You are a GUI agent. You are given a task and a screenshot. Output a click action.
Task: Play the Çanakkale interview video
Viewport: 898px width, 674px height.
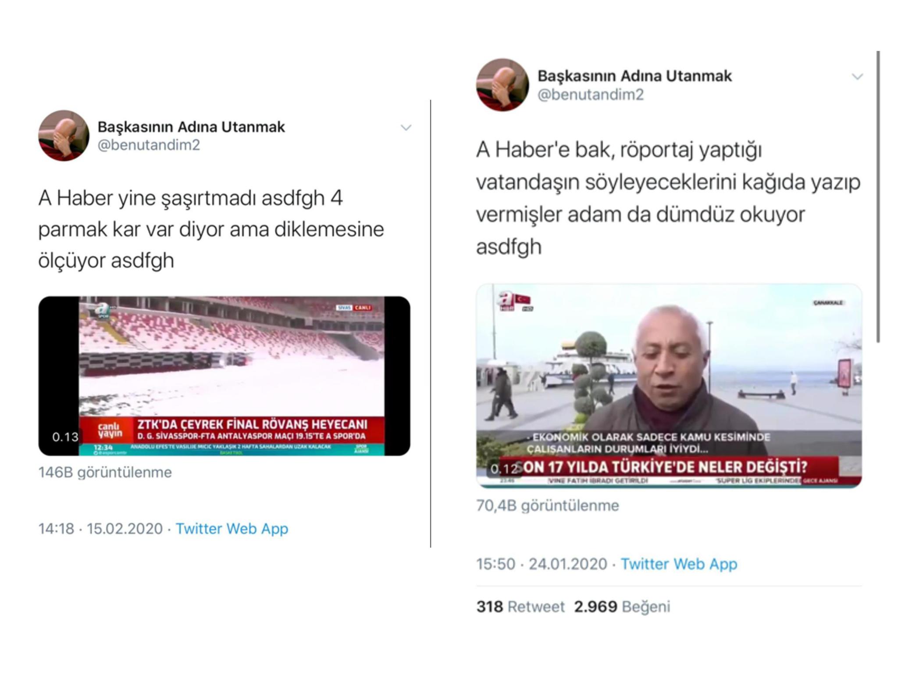(669, 386)
